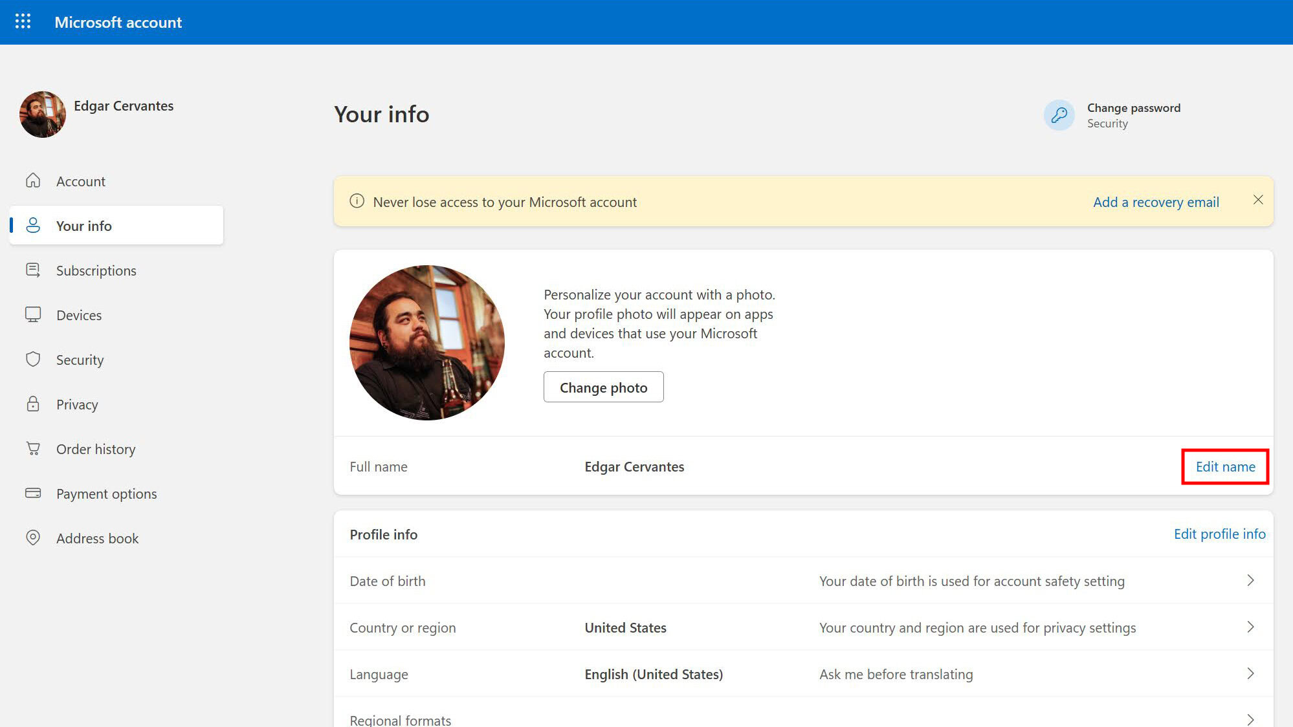1293x727 pixels.
Task: Expand the Language row chevron
Action: pos(1250,673)
